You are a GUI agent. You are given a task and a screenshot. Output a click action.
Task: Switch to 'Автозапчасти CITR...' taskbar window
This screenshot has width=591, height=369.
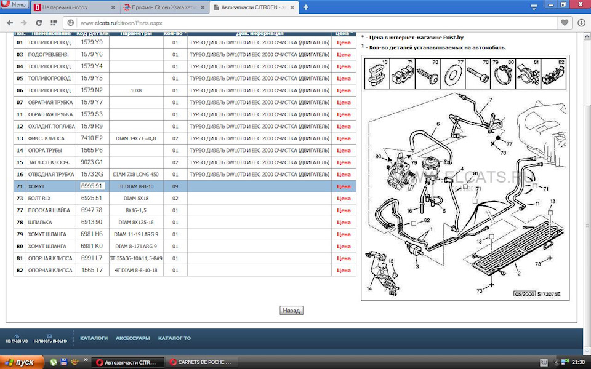click(128, 363)
